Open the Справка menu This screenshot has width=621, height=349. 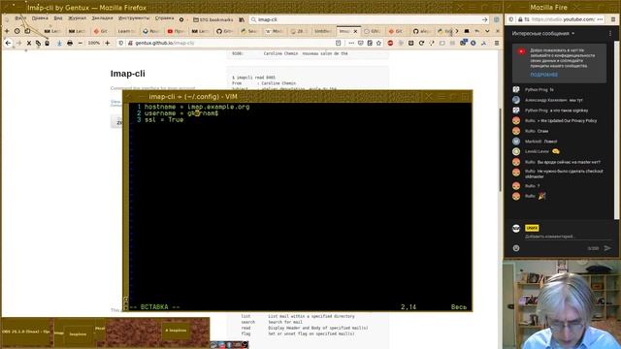(x=164, y=18)
